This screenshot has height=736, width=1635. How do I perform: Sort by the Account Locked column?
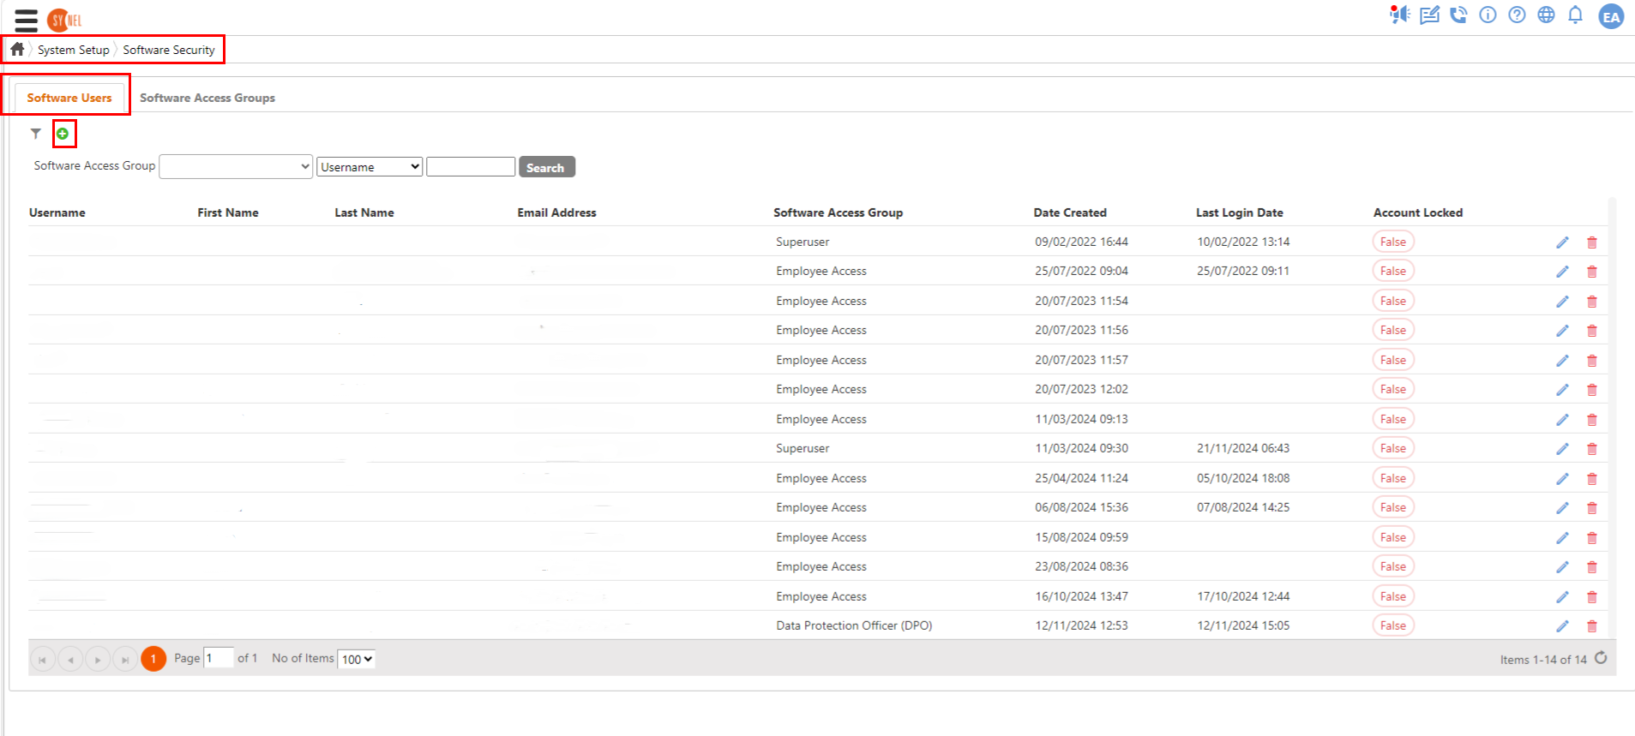click(x=1418, y=212)
